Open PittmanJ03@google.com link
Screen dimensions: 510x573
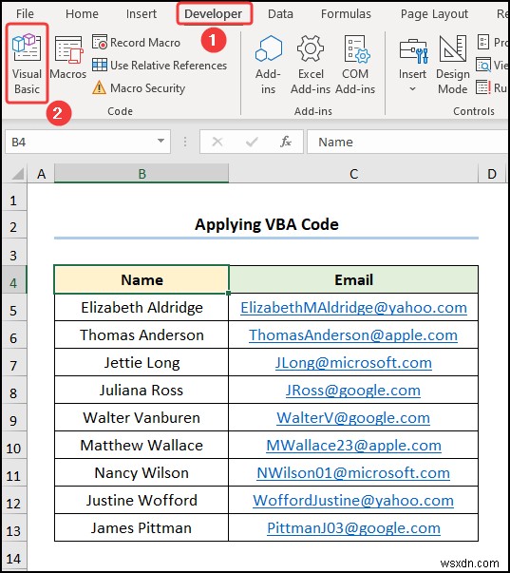353,528
